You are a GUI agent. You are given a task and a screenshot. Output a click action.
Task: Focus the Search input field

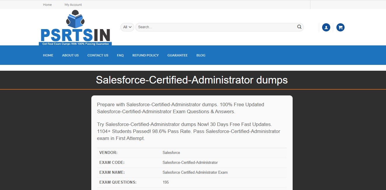pyautogui.click(x=216, y=27)
